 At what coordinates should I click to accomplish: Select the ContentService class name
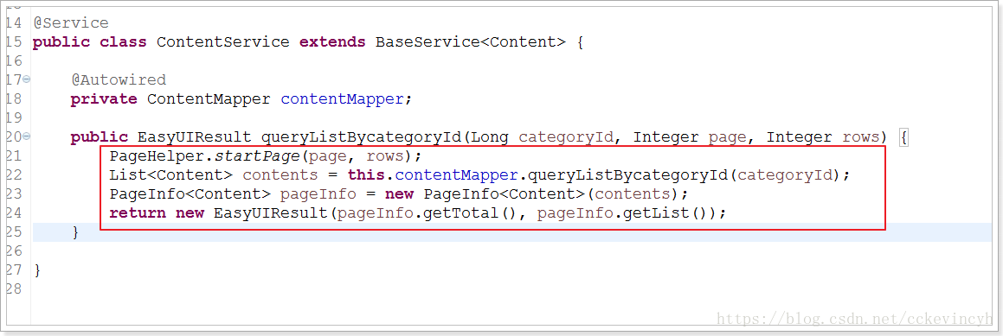223,43
